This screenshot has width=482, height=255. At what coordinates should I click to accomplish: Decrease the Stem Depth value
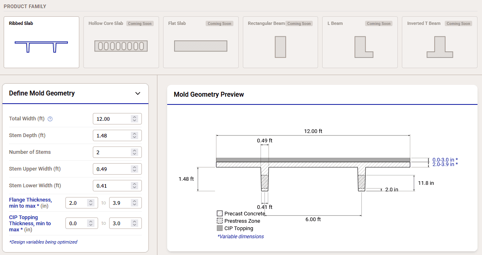coord(135,137)
